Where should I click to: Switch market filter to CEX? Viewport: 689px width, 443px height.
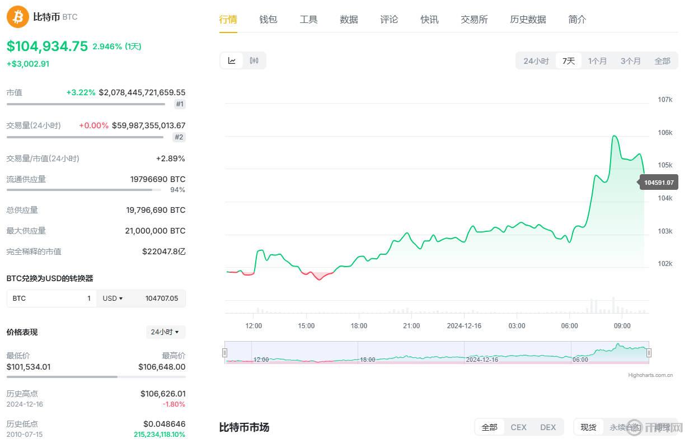click(519, 427)
